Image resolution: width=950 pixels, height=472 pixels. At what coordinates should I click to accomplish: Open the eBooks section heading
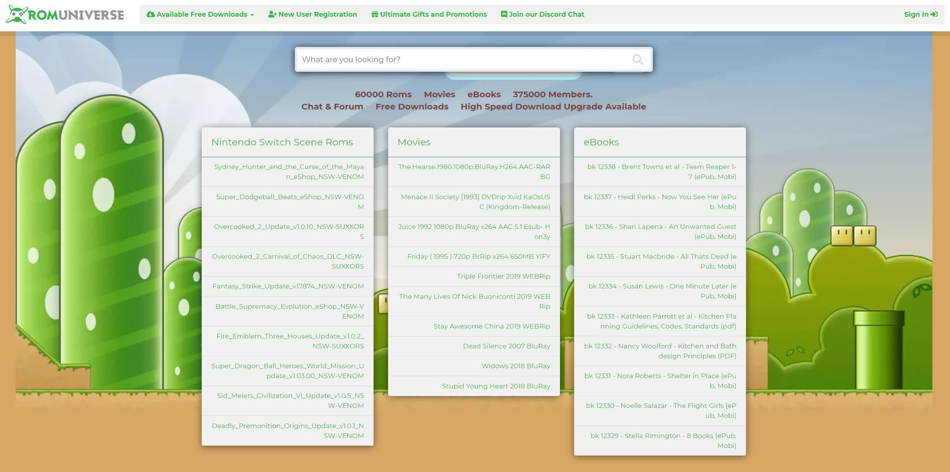tap(601, 142)
